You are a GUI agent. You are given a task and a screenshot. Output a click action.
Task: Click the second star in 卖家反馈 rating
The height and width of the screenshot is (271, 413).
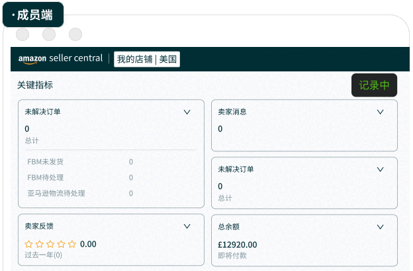(40, 244)
